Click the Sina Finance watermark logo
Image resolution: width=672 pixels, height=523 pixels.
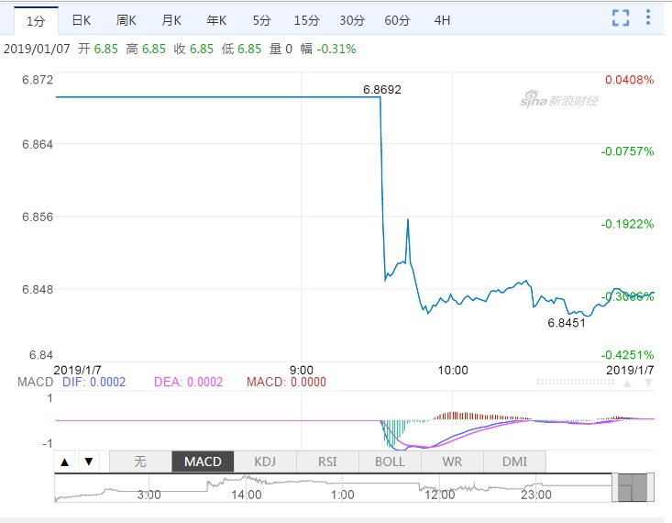[x=559, y=100]
